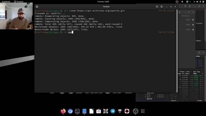
Task: Click the filter option in the btop process panel
Action: [x=182, y=72]
